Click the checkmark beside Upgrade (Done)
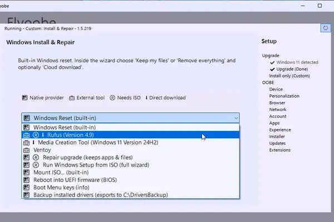This screenshot has height=222, width=334. click(272, 69)
